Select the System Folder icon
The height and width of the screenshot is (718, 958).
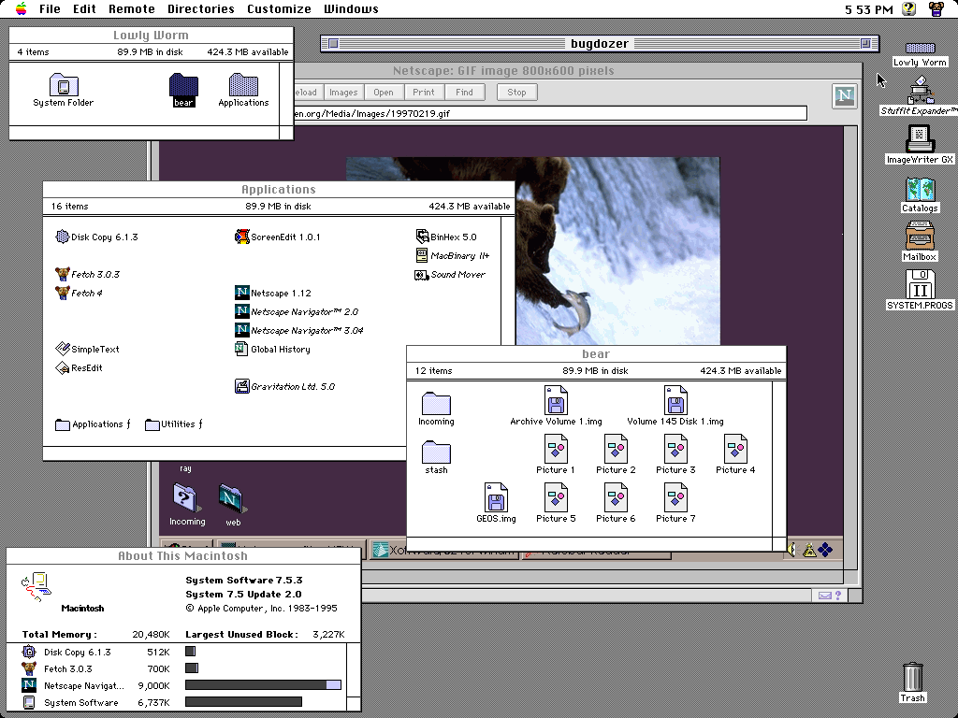(x=63, y=86)
